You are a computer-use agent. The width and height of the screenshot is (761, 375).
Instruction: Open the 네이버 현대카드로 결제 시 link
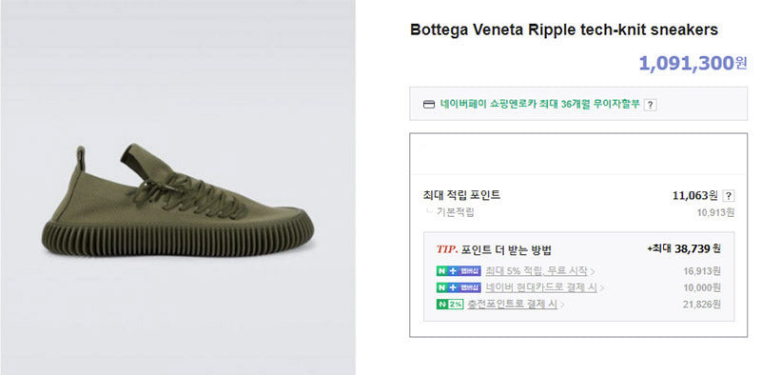tap(540, 287)
